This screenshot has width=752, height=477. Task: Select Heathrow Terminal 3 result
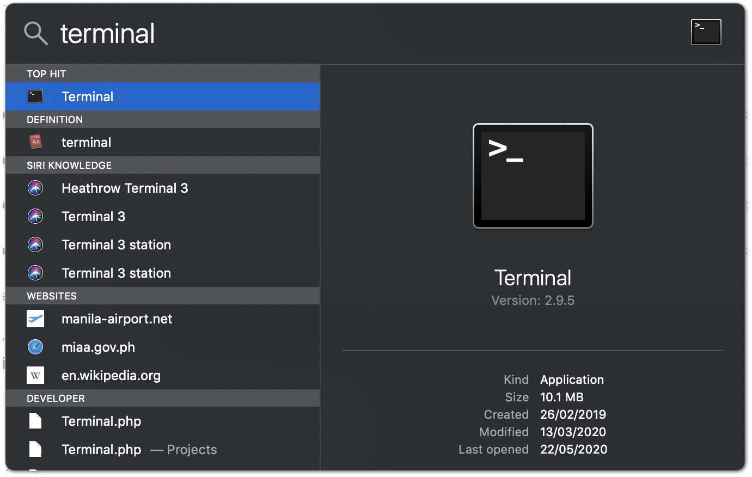125,188
